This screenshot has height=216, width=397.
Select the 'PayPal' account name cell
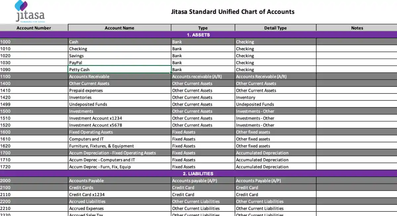pos(119,63)
